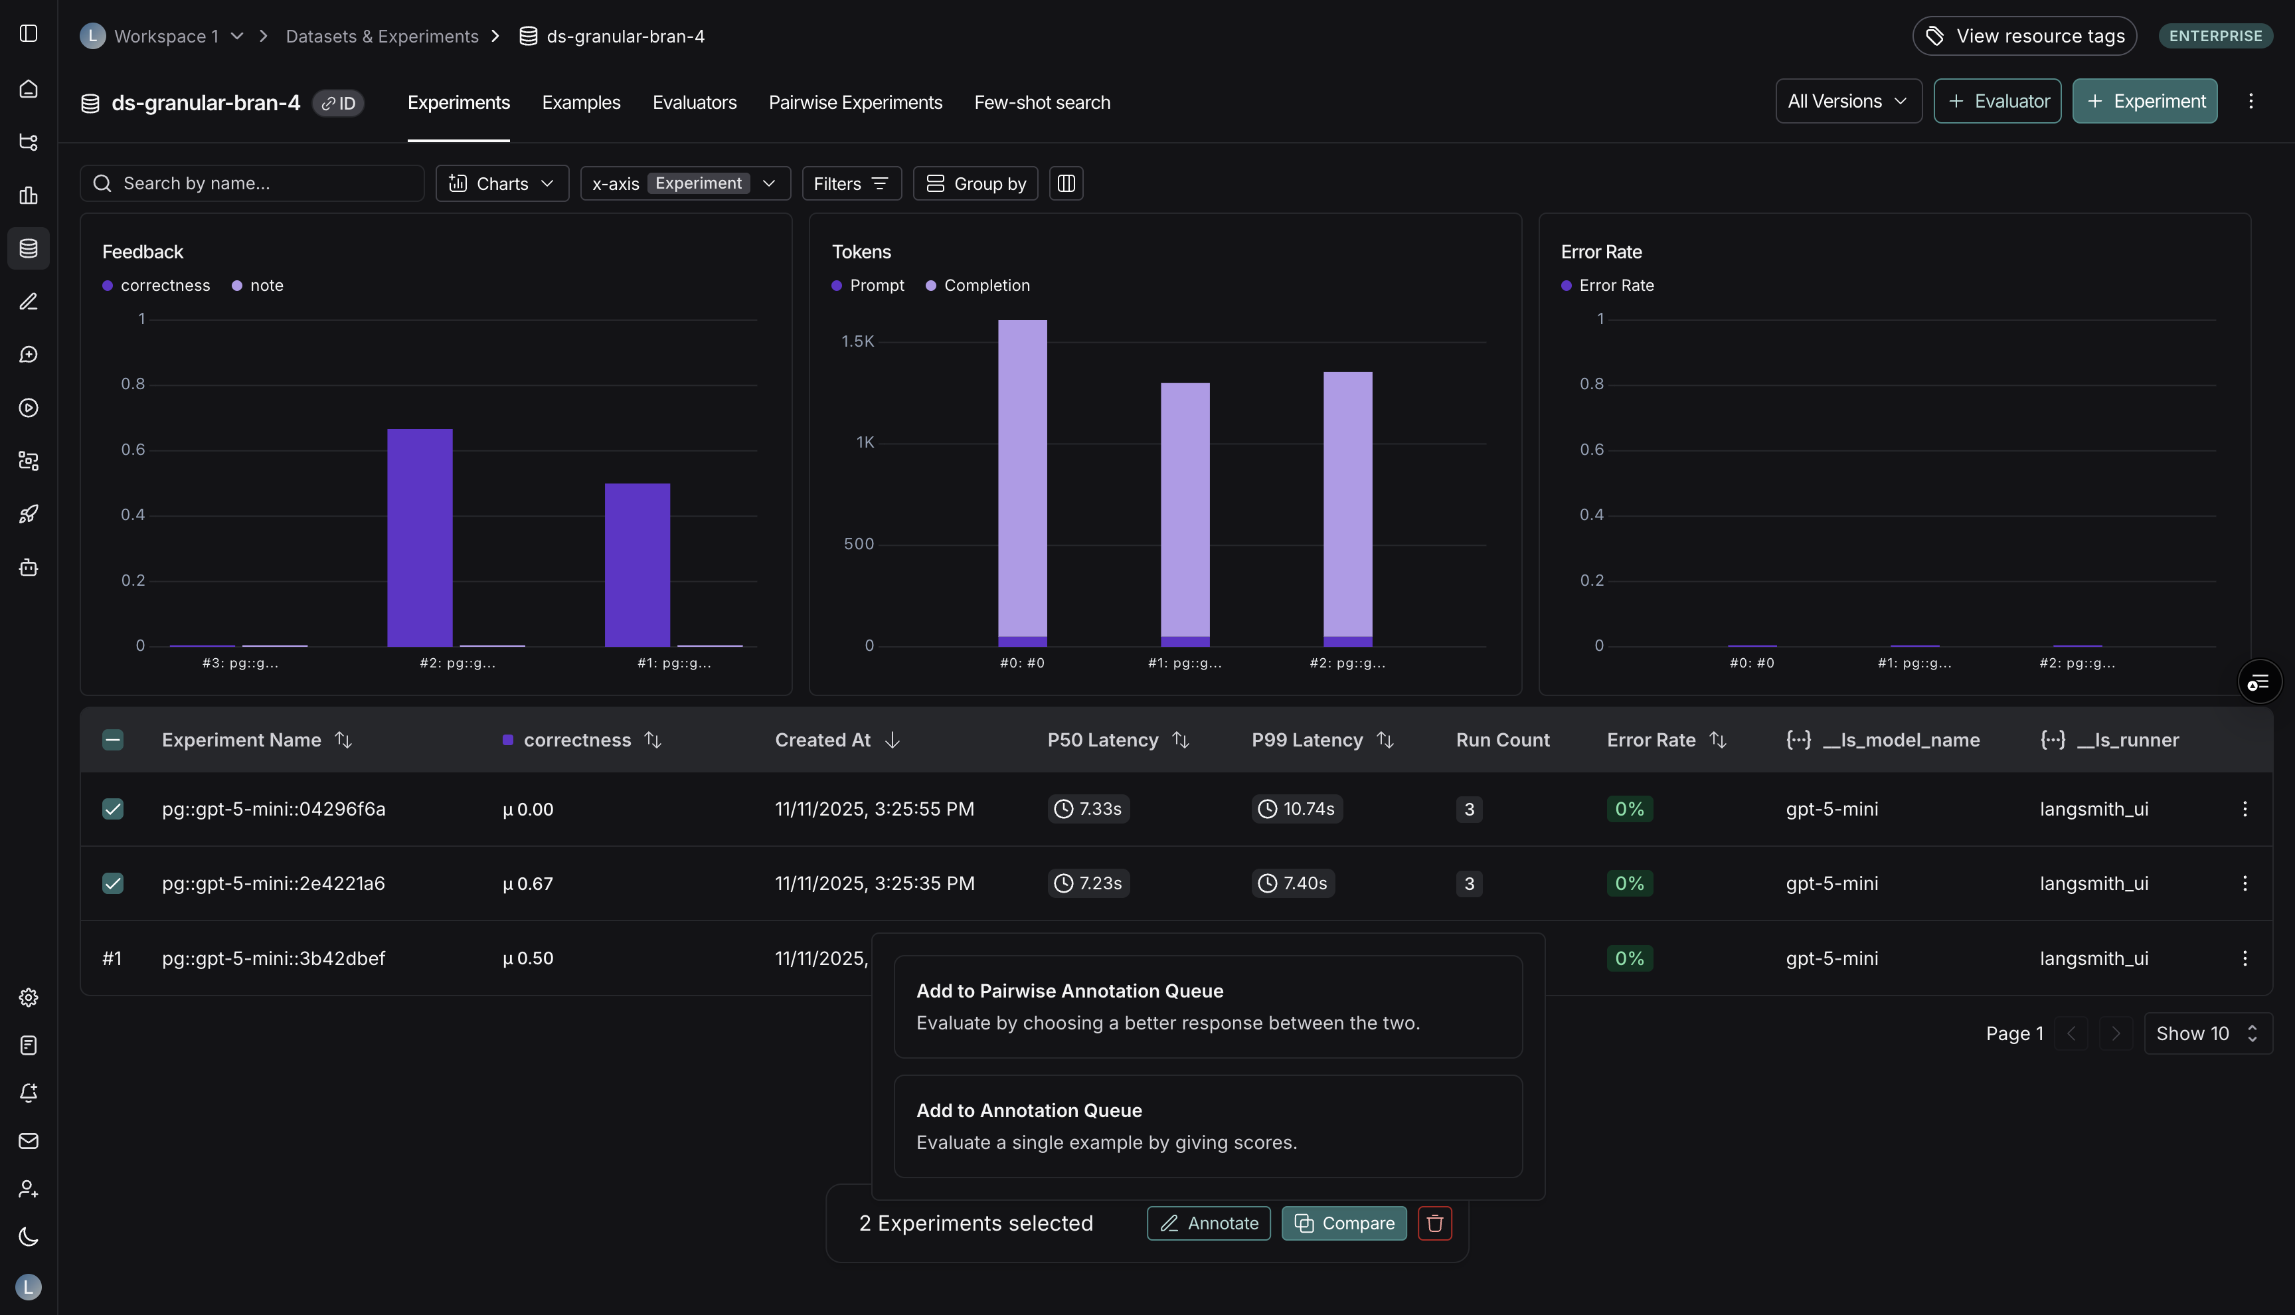Open the Charts dropdown
Image resolution: width=2295 pixels, height=1315 pixels.
pyautogui.click(x=502, y=183)
